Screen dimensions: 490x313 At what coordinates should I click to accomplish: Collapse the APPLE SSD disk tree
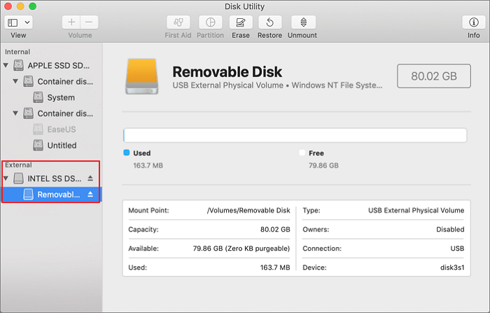pos(6,65)
